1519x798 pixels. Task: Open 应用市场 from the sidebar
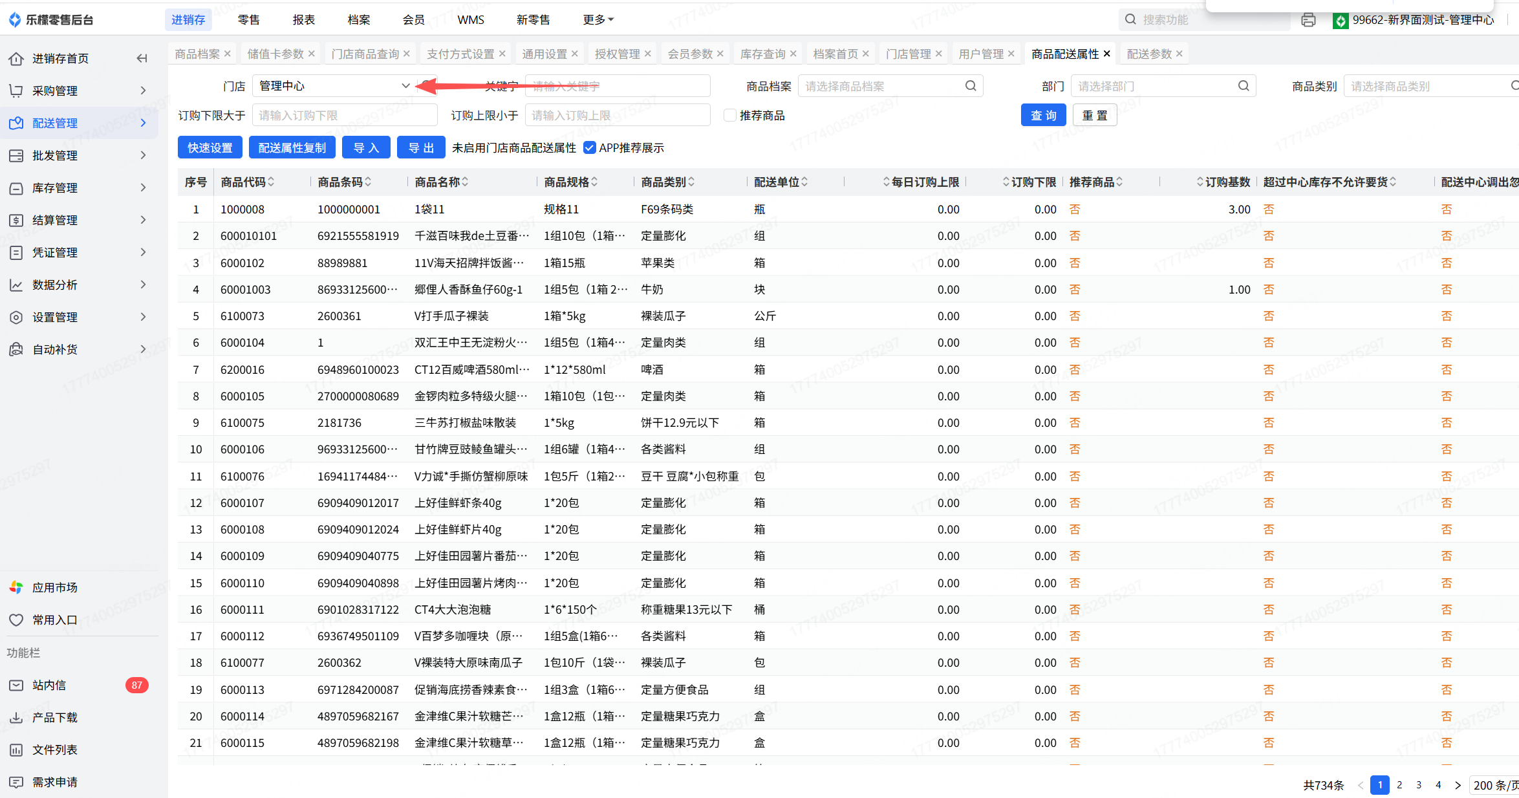pyautogui.click(x=54, y=587)
